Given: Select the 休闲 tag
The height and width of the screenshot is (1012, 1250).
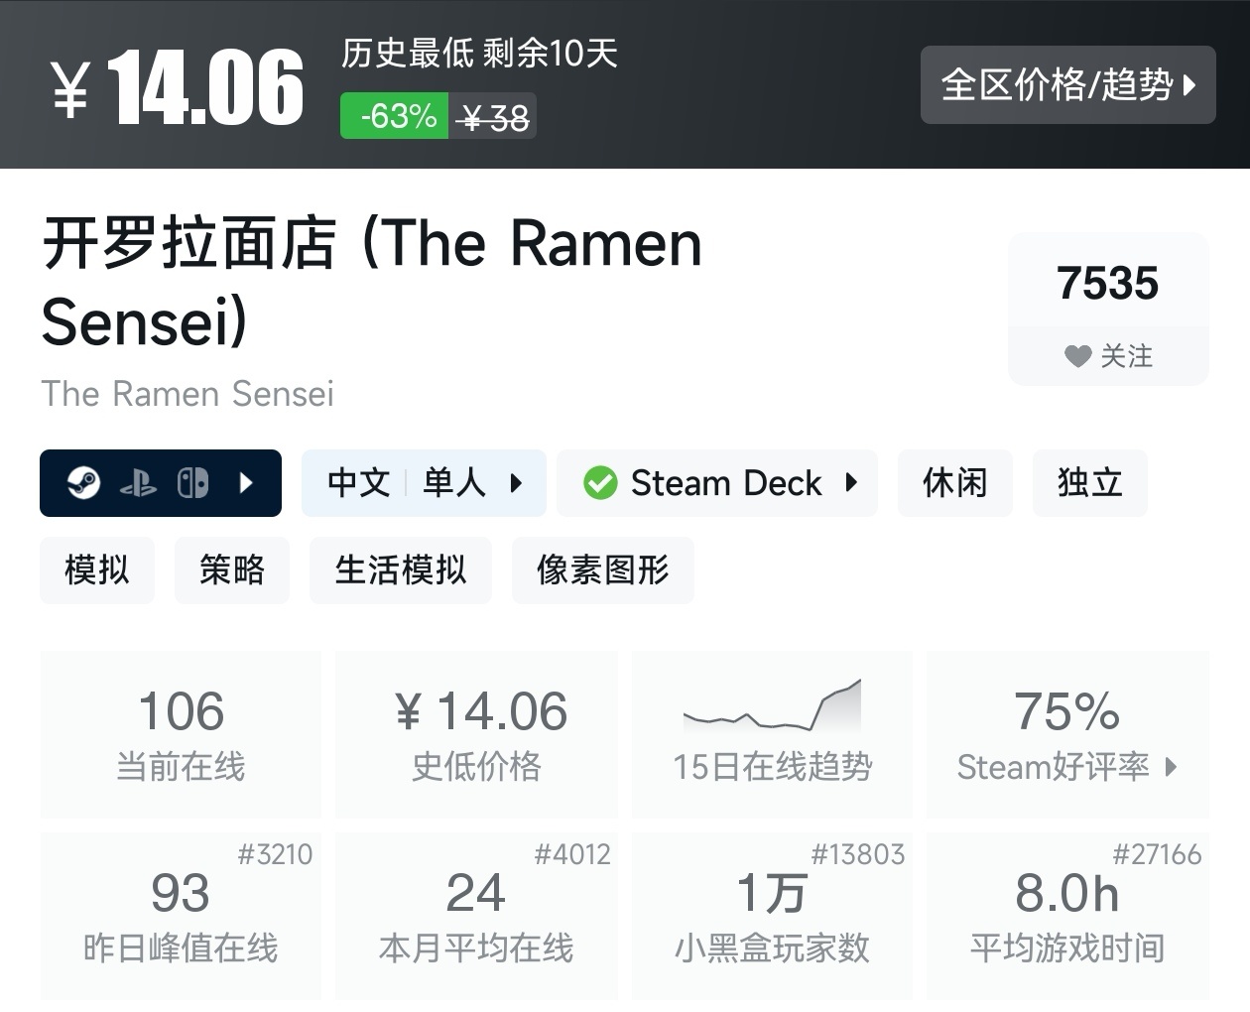Looking at the screenshot, I should tap(954, 483).
